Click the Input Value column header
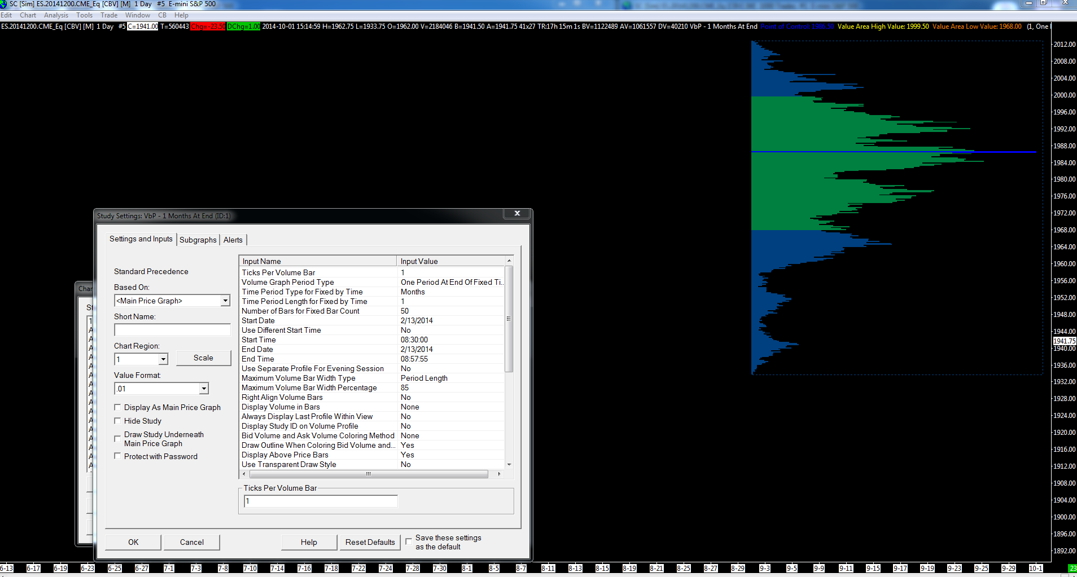The height and width of the screenshot is (577, 1077). [x=450, y=261]
